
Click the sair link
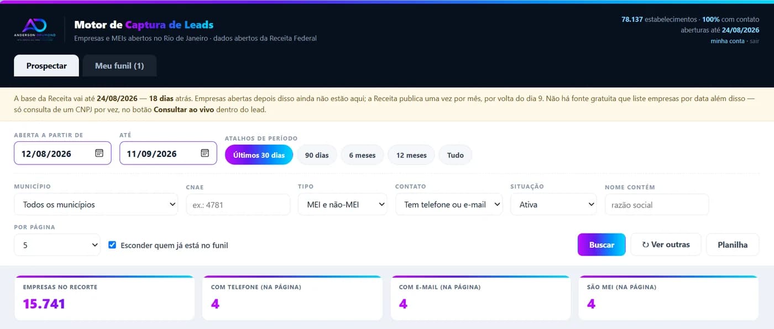pyautogui.click(x=755, y=41)
